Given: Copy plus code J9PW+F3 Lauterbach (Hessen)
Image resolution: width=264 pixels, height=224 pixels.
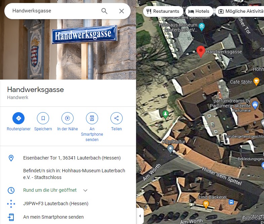Looking at the screenshot, I should [x=56, y=204].
